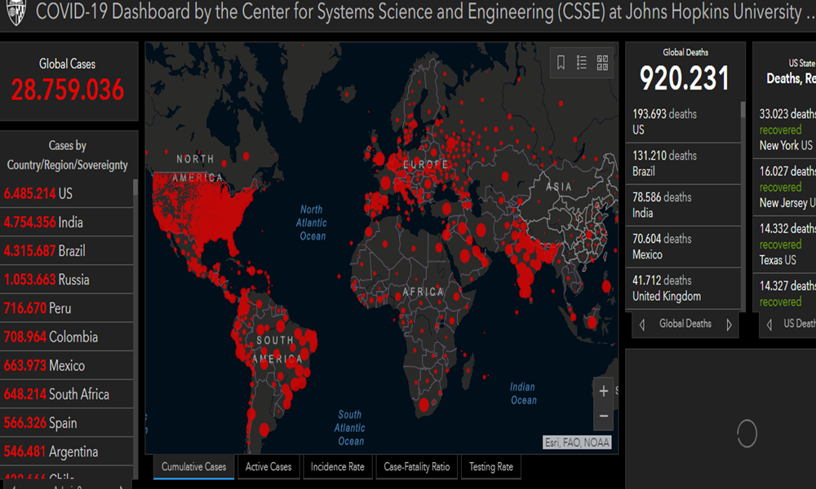Open the basemap gallery grid icon

click(x=603, y=63)
